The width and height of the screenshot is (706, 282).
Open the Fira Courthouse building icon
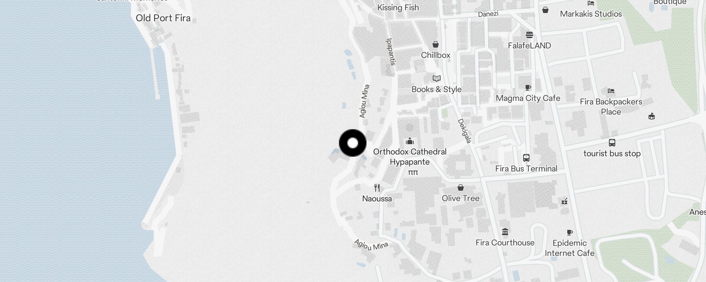505,232
